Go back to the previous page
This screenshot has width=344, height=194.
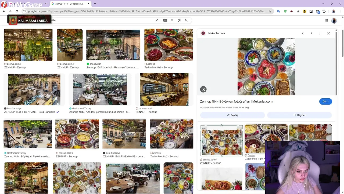pyautogui.click(x=4, y=11)
